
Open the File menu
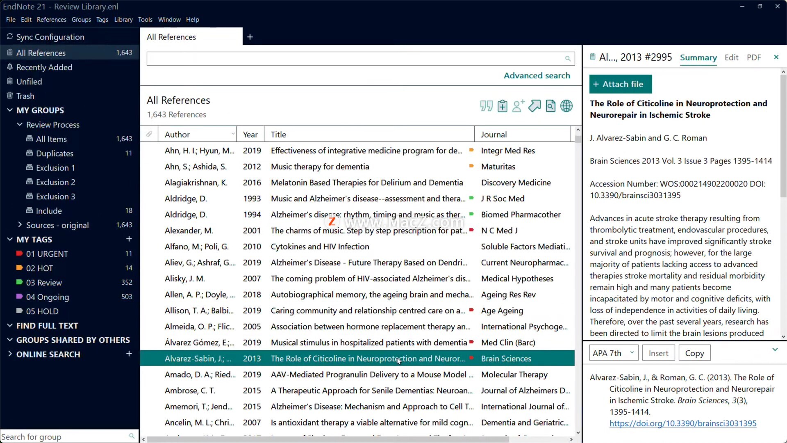[x=11, y=19]
